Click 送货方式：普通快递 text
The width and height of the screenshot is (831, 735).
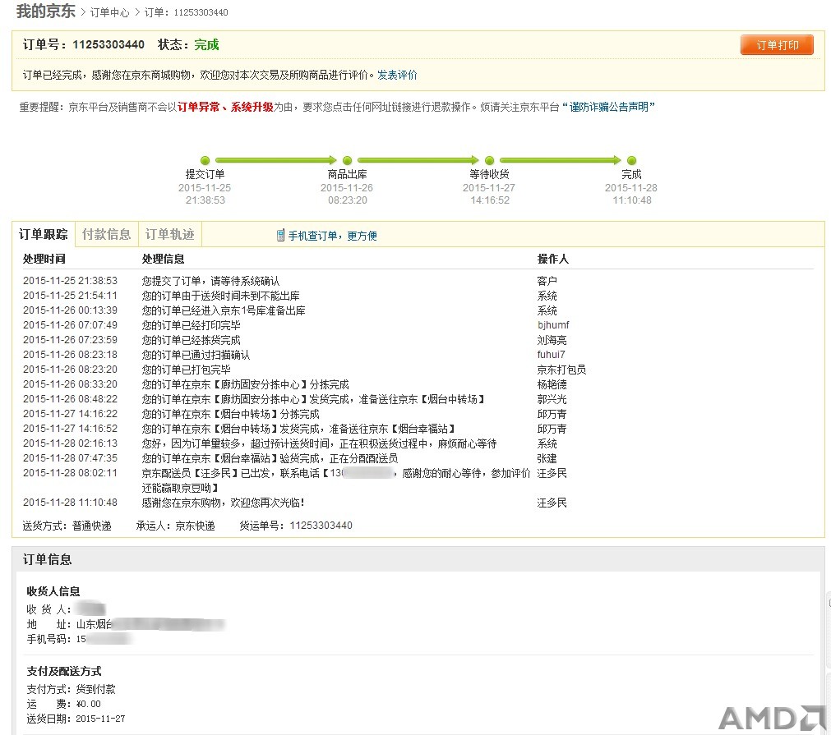[x=67, y=526]
